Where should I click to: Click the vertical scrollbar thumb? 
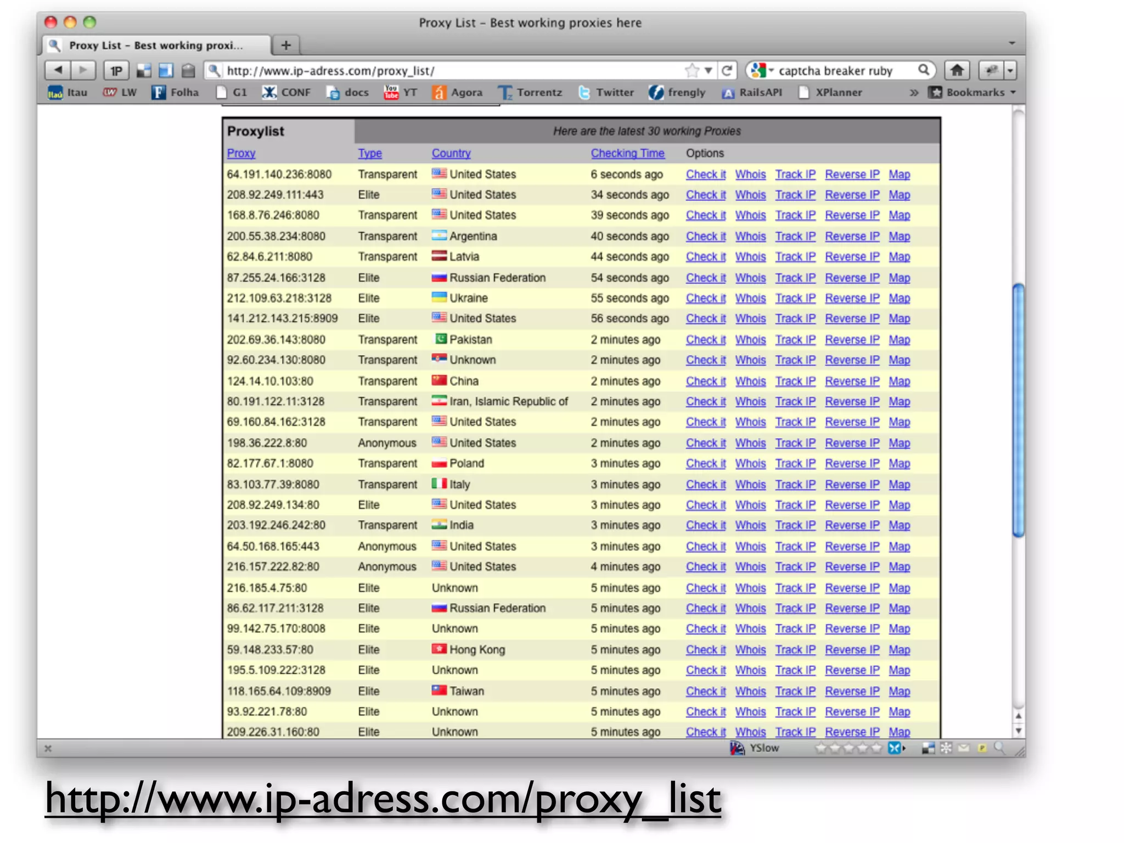pos(1019,410)
